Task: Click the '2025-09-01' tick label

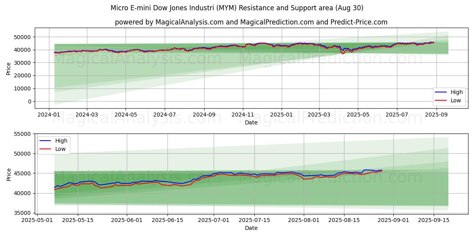Action: point(394,220)
